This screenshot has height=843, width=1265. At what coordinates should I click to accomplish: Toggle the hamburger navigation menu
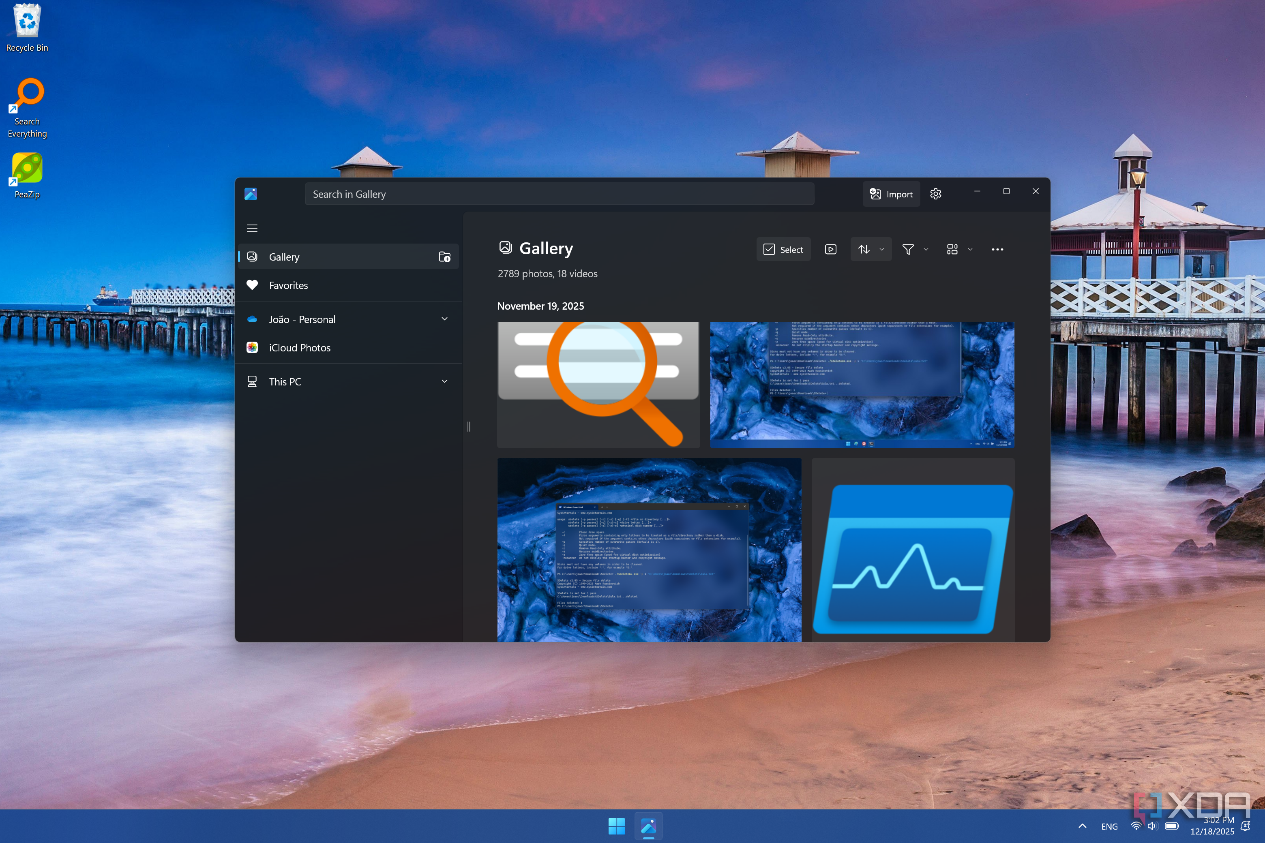pyautogui.click(x=252, y=228)
